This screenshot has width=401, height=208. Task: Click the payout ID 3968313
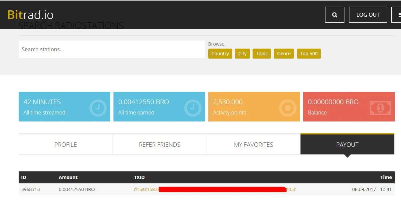click(x=30, y=189)
